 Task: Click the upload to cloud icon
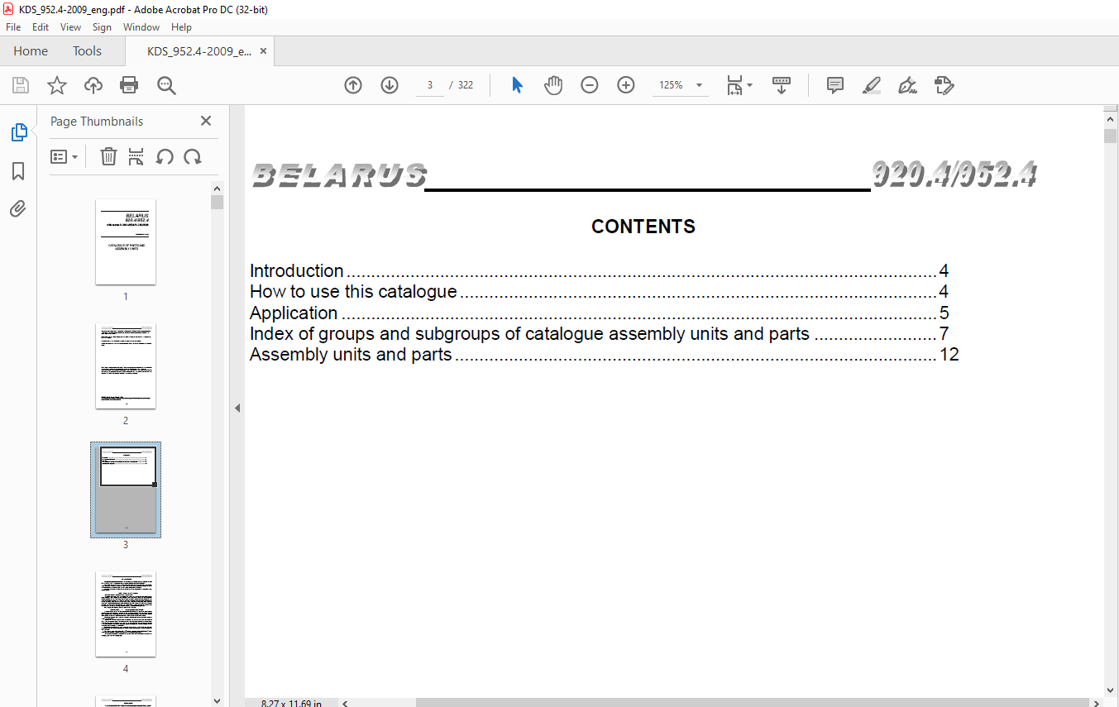(x=93, y=85)
